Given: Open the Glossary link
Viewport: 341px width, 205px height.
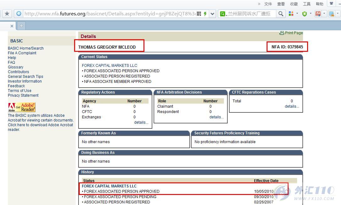Looking at the screenshot, I should coord(15,67).
